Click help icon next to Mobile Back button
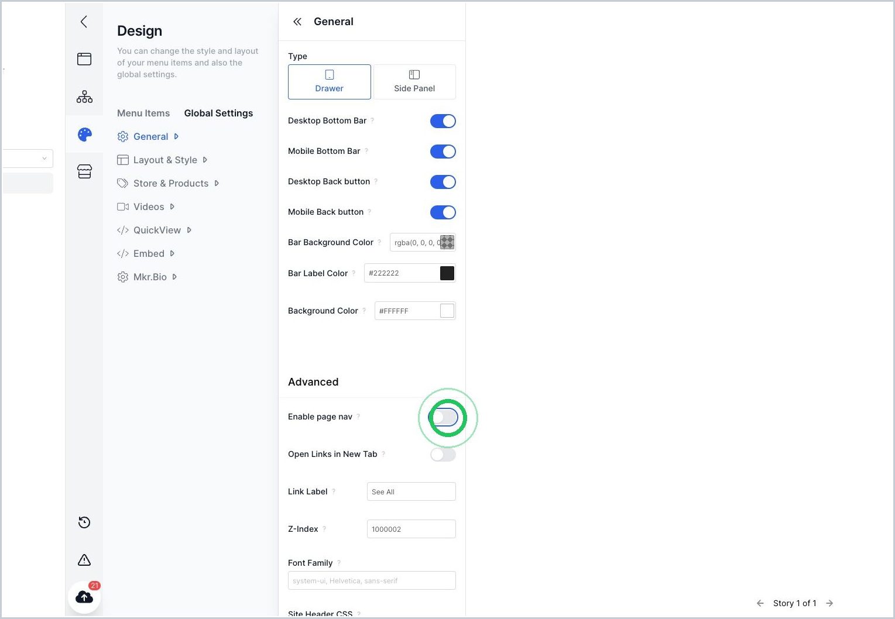This screenshot has width=895, height=619. pos(369,212)
